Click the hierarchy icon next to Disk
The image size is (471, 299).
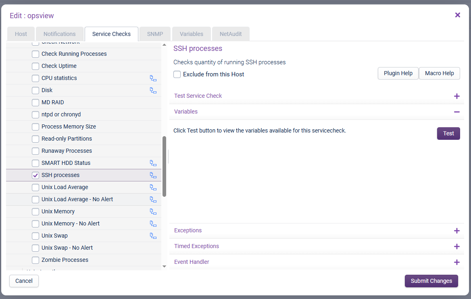point(153,90)
